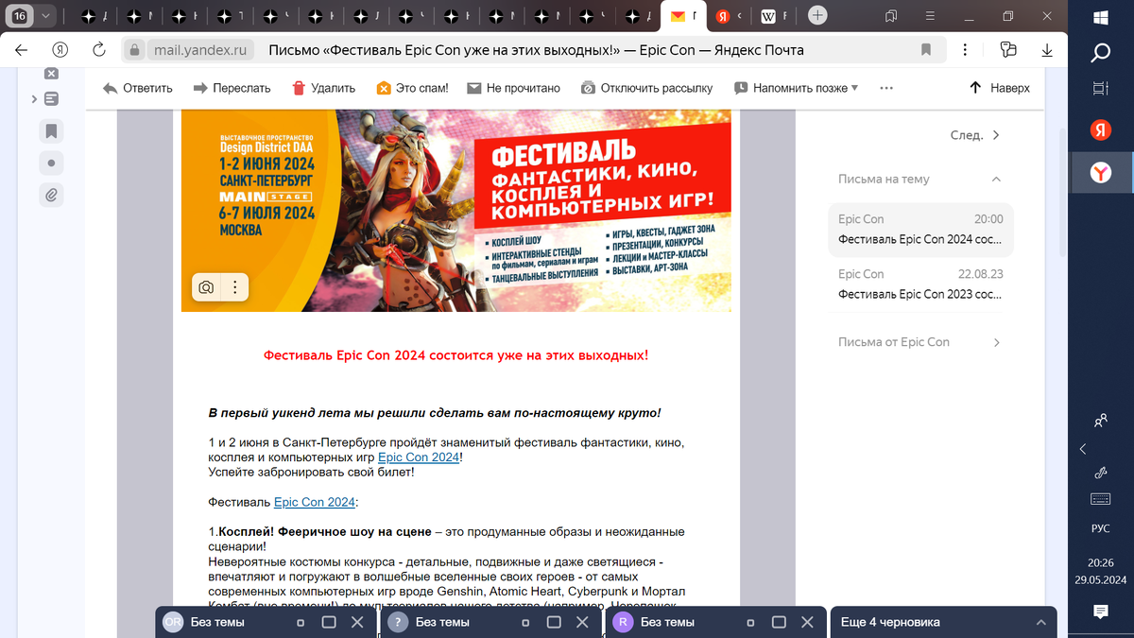Open vertical dots menu on banner image
This screenshot has width=1134, height=638.
pyautogui.click(x=234, y=287)
